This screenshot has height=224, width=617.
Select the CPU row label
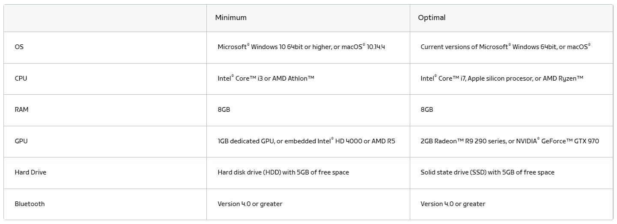point(21,79)
